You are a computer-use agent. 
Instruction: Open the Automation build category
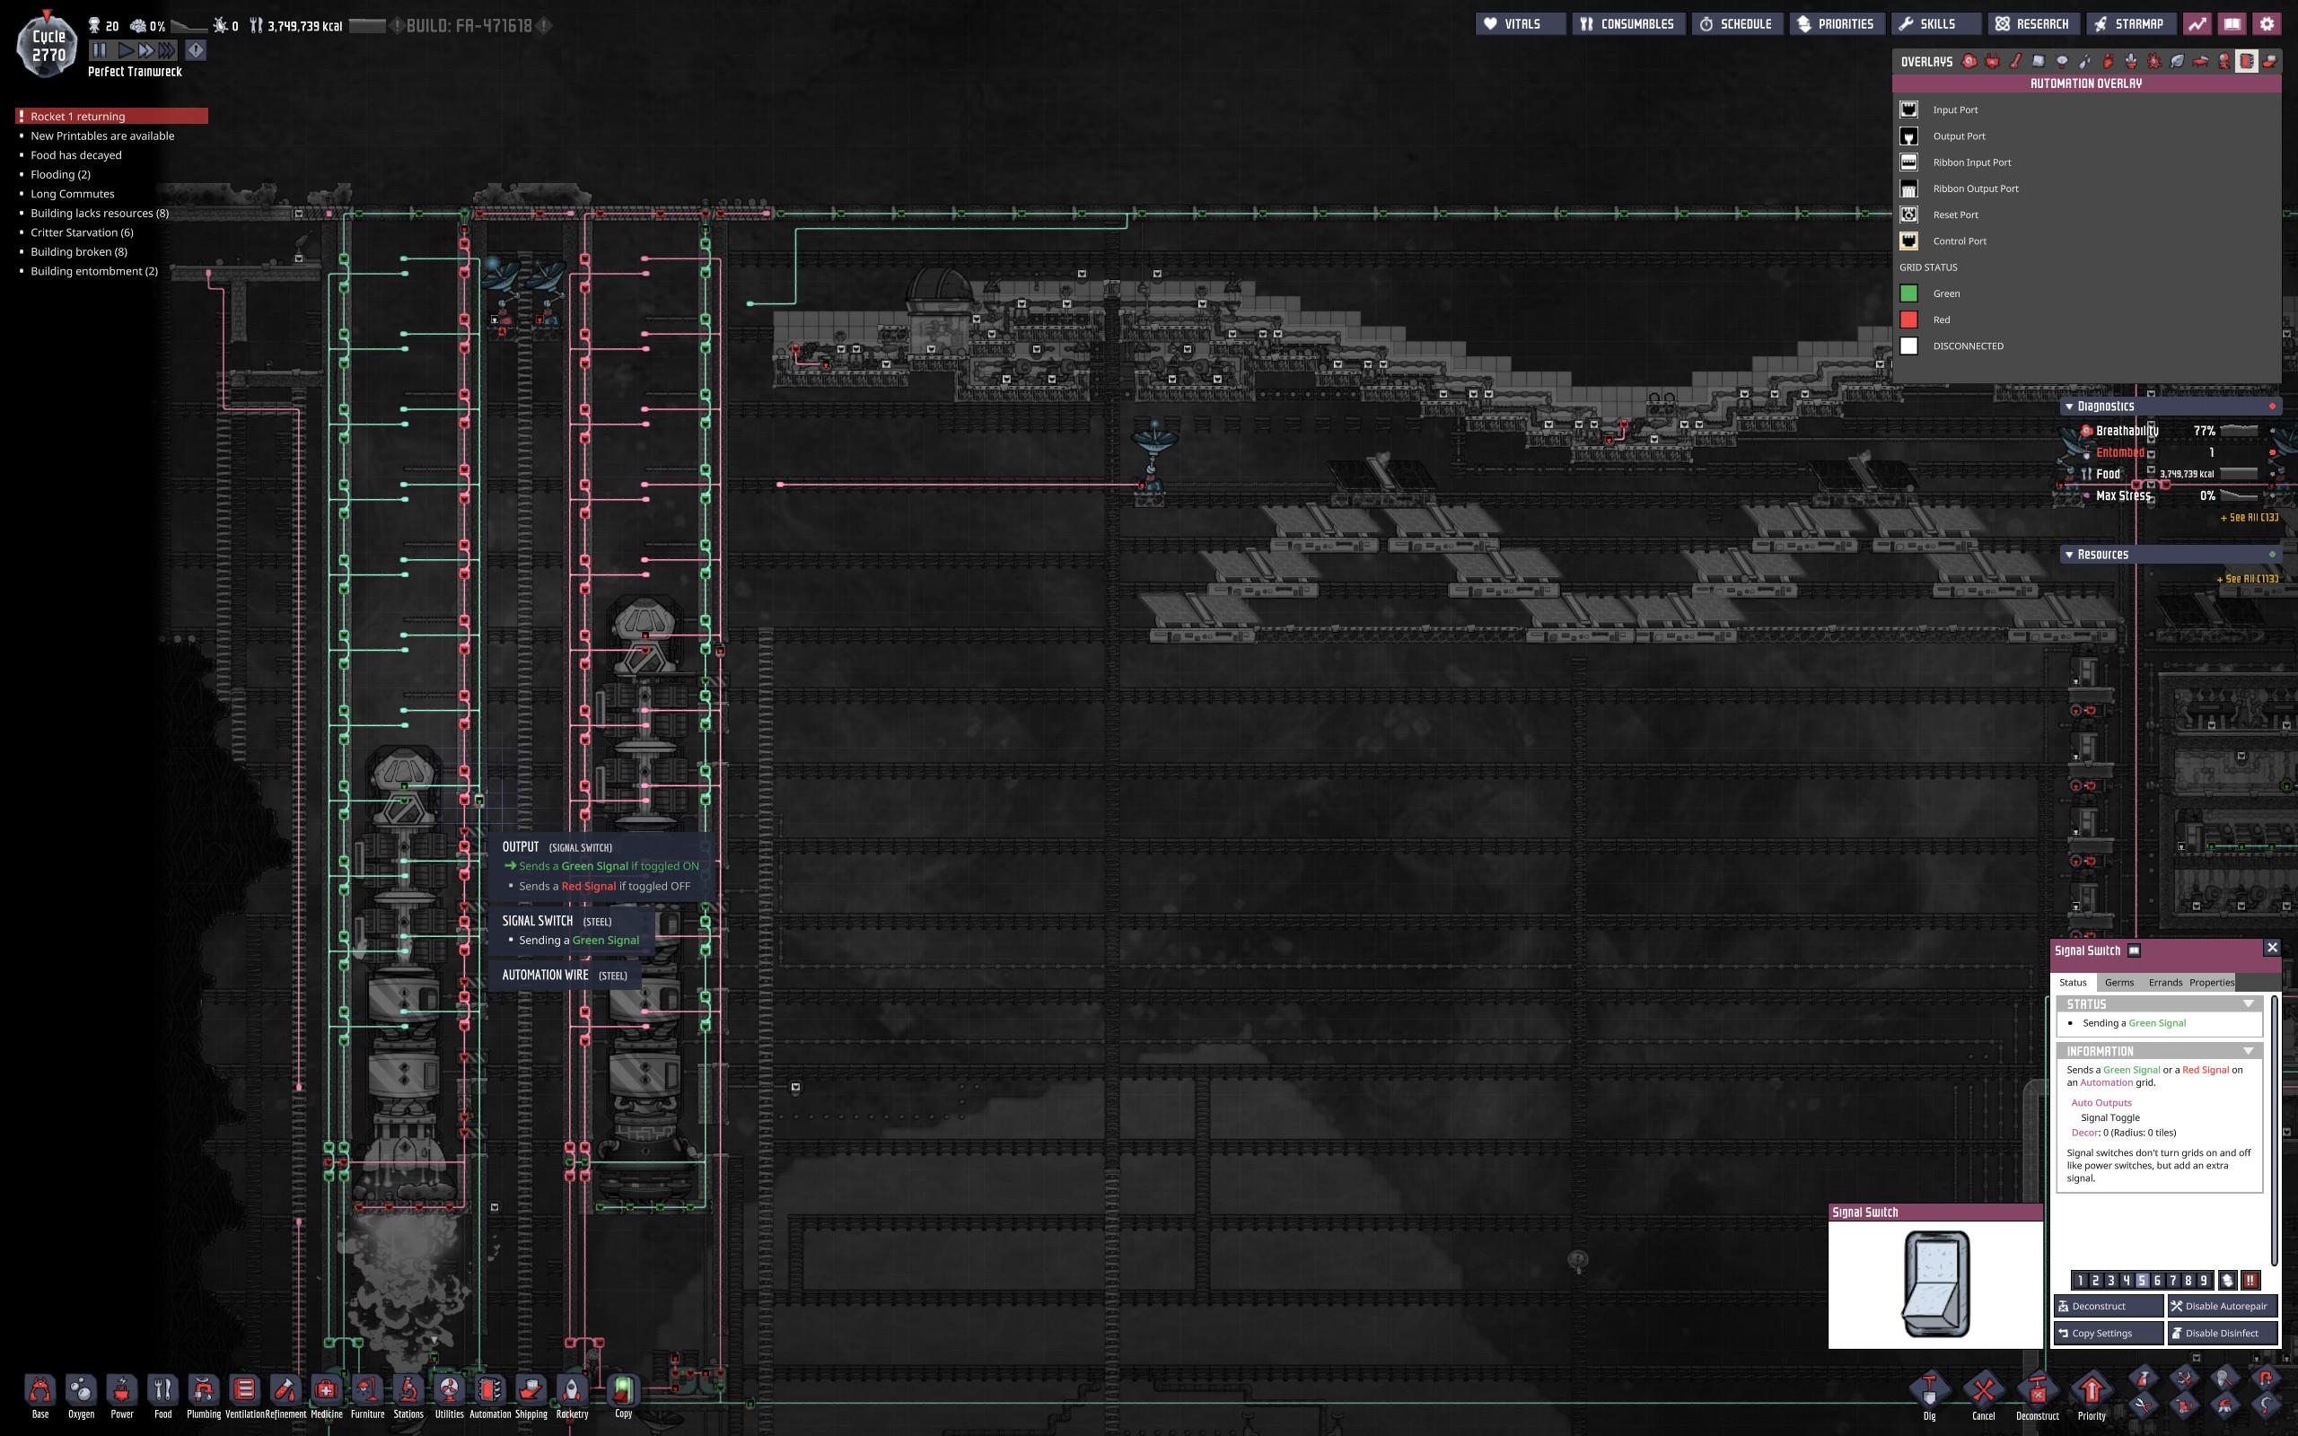pyautogui.click(x=490, y=1392)
